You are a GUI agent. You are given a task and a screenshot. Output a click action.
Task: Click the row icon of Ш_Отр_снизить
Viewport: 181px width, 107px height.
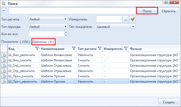pyautogui.click(x=4, y=66)
